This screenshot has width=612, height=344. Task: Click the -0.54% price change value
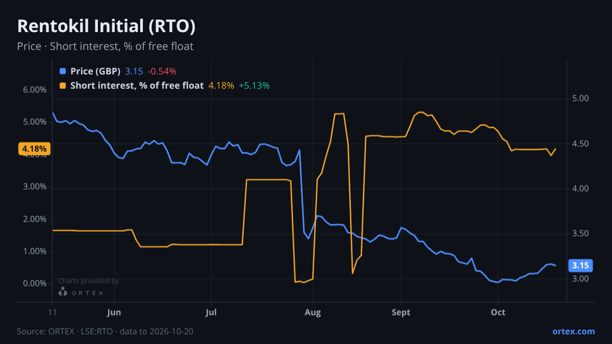pos(162,71)
